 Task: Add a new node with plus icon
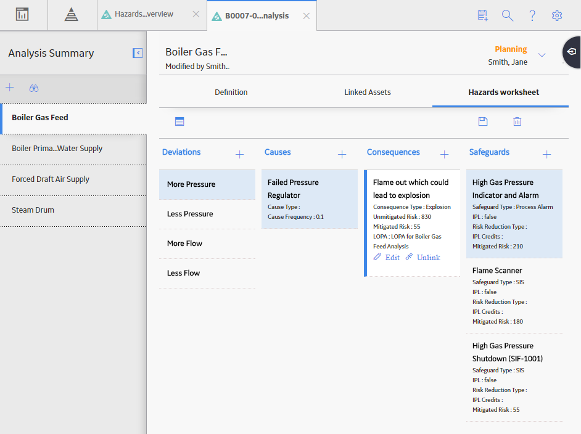10,88
